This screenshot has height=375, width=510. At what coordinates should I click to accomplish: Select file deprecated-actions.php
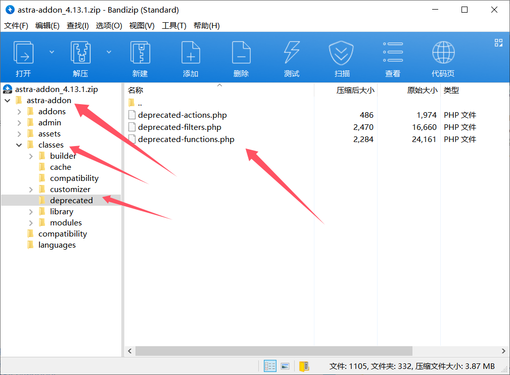[182, 115]
